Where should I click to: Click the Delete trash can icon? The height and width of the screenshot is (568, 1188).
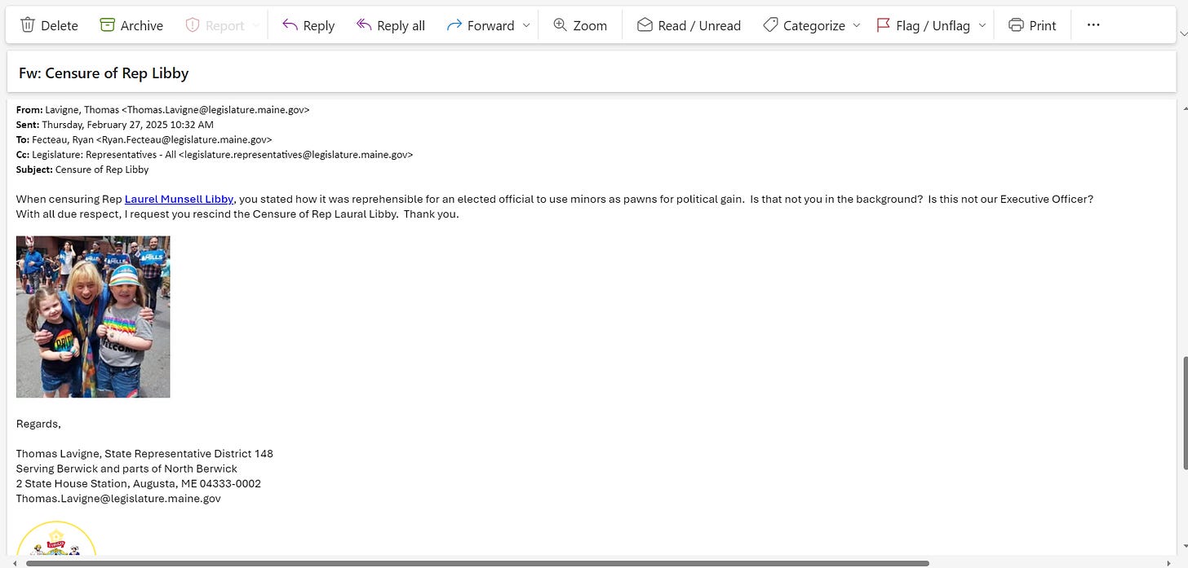[28, 25]
